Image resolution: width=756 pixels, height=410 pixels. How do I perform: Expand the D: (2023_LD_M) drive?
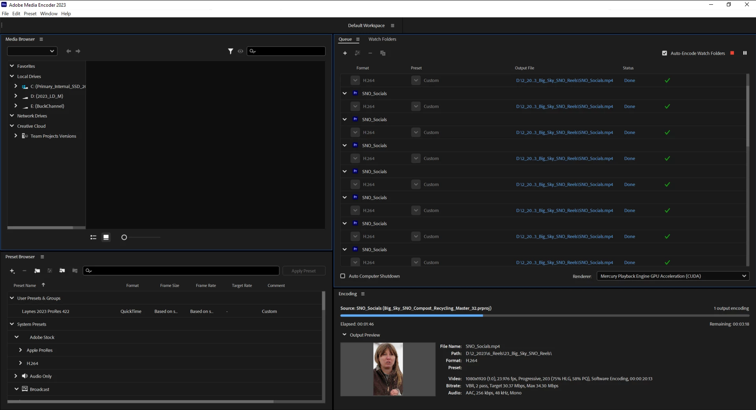[x=16, y=96]
